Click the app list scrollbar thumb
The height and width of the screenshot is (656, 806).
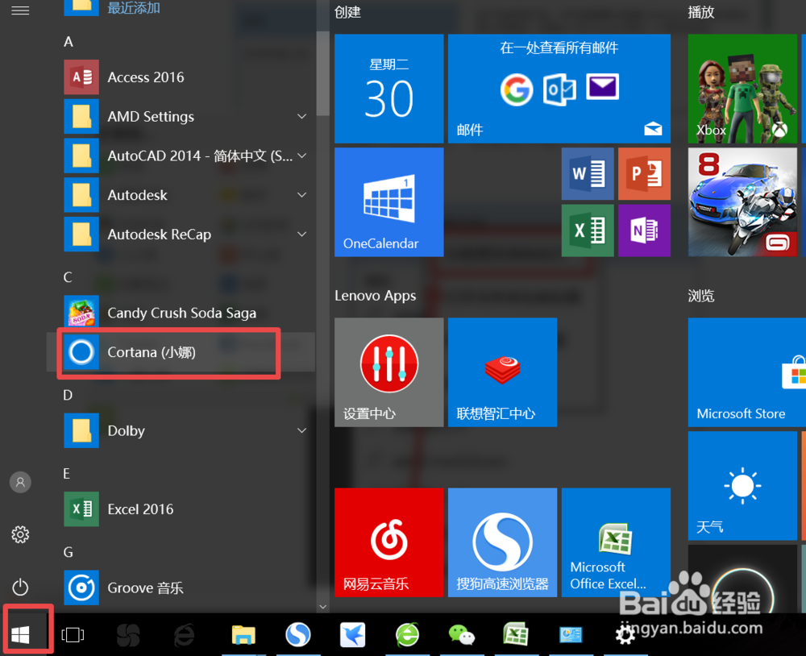click(323, 73)
